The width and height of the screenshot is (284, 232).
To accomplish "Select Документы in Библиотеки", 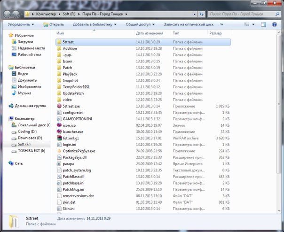I will click(28, 80).
